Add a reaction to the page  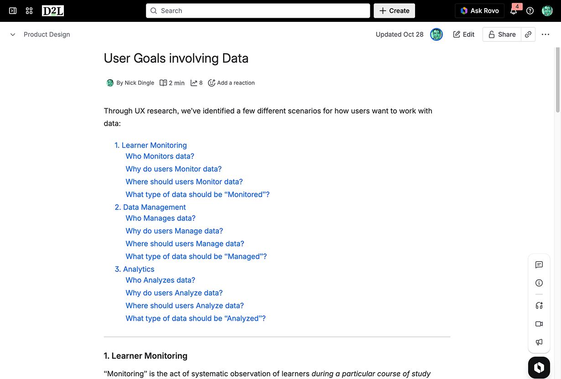(231, 83)
